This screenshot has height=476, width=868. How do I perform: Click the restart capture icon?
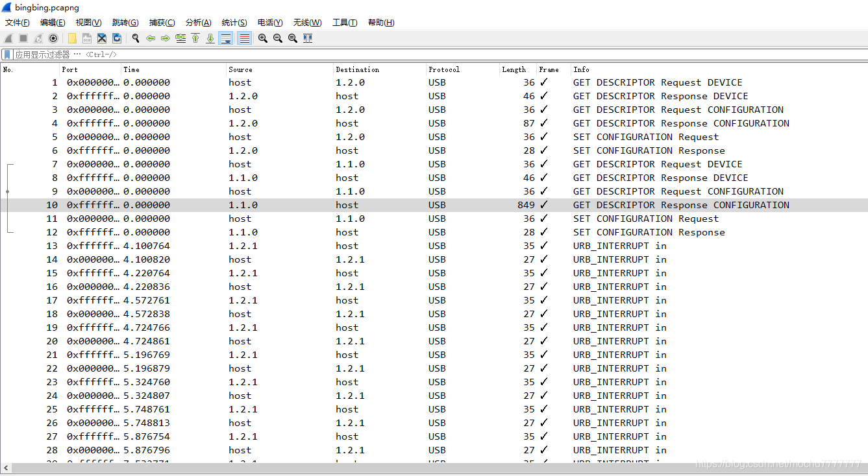click(38, 38)
